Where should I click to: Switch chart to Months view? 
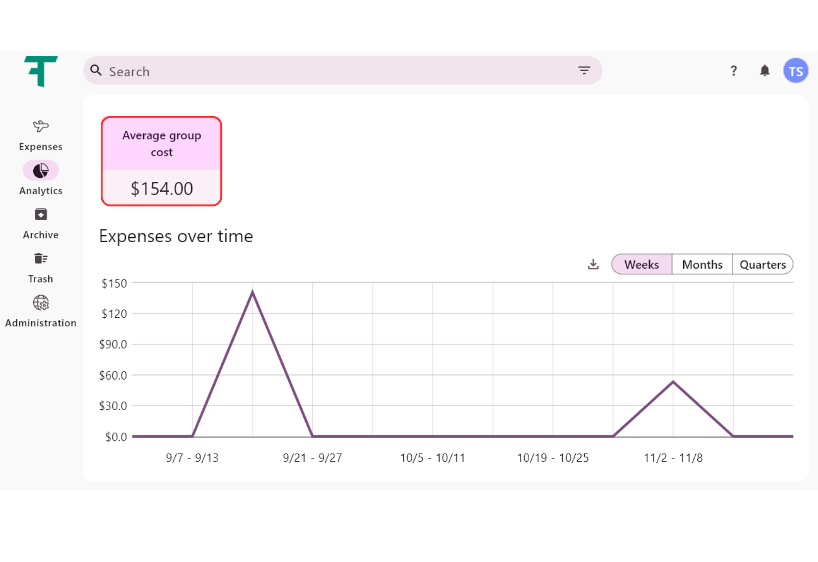point(702,265)
